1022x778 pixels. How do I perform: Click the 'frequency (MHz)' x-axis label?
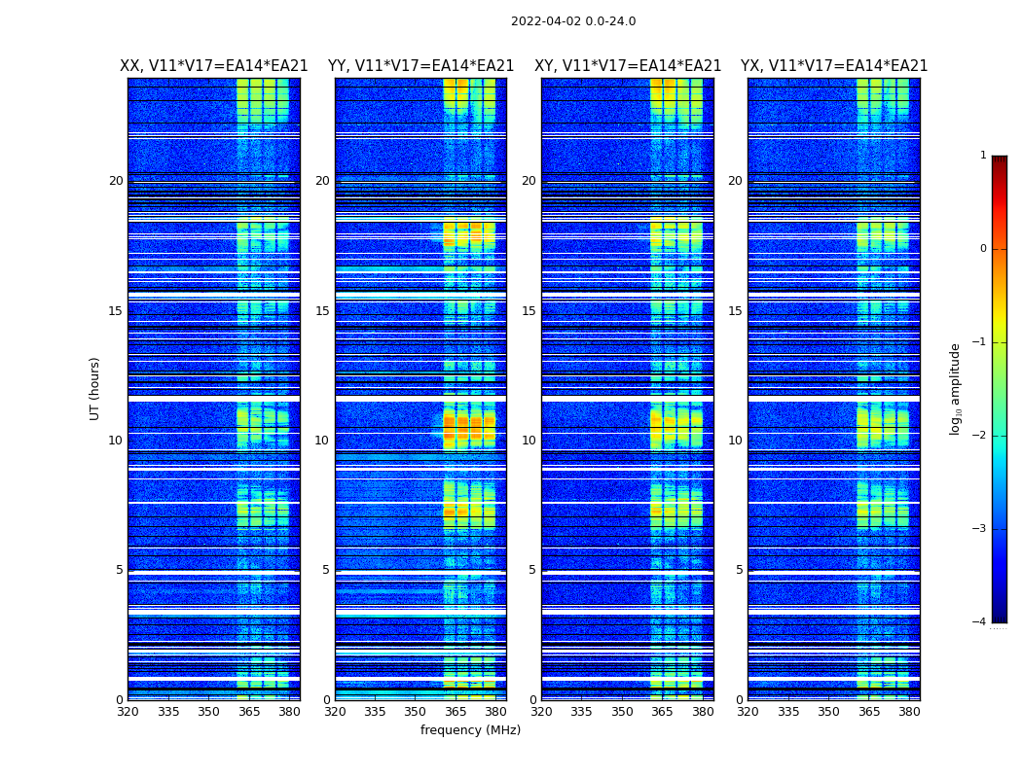(x=470, y=730)
